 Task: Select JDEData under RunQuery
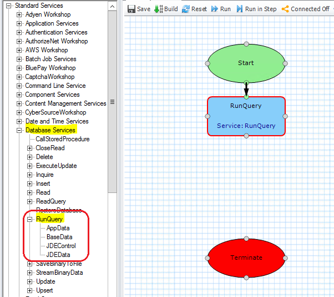coord(58,255)
